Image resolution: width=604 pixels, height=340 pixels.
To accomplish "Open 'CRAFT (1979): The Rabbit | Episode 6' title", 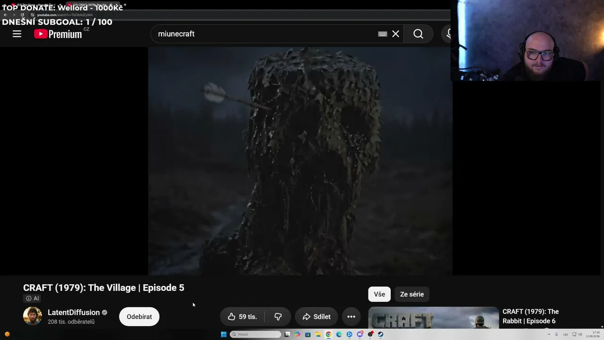I will tap(530, 316).
